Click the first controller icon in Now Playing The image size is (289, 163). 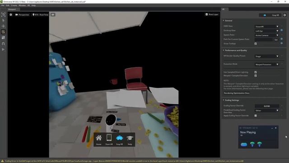(x=252, y=144)
